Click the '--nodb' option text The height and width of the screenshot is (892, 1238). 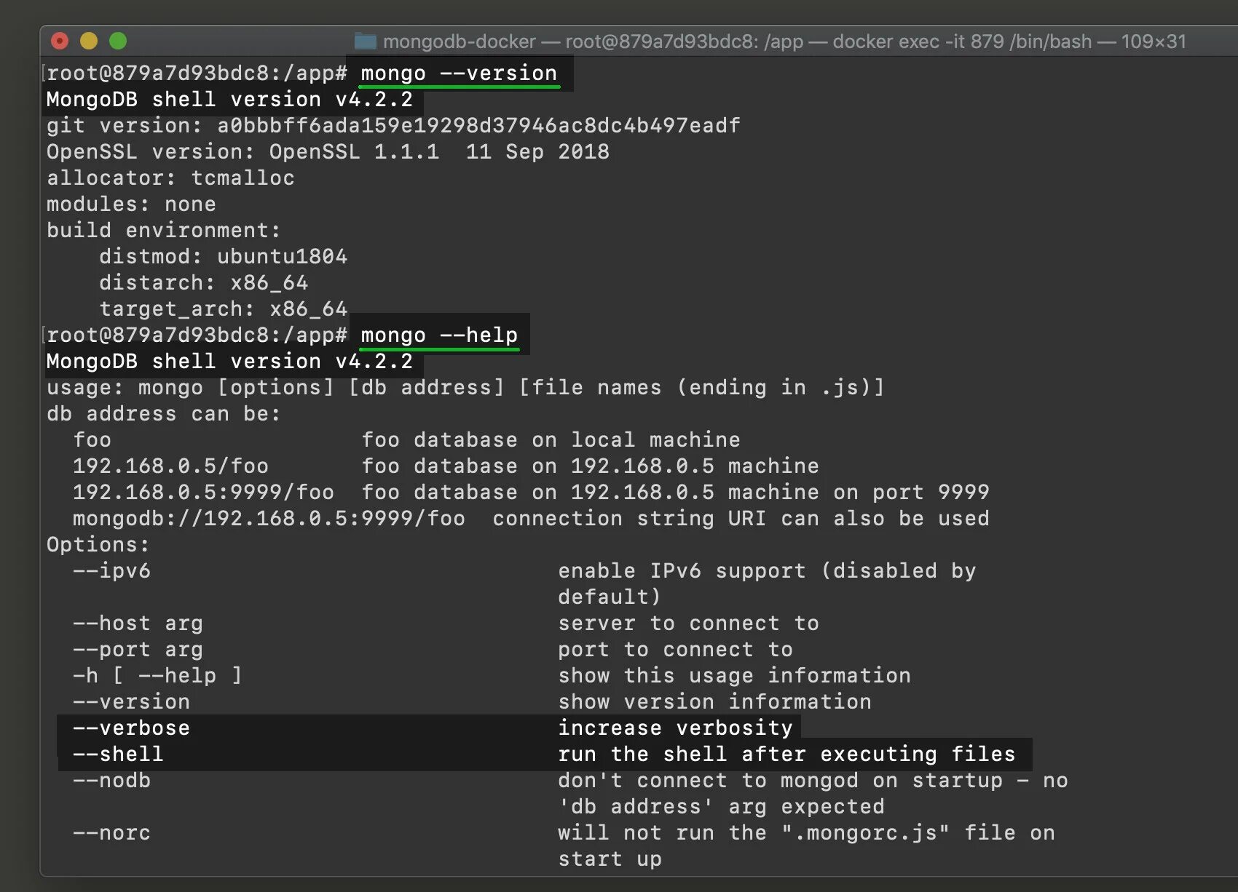point(111,781)
